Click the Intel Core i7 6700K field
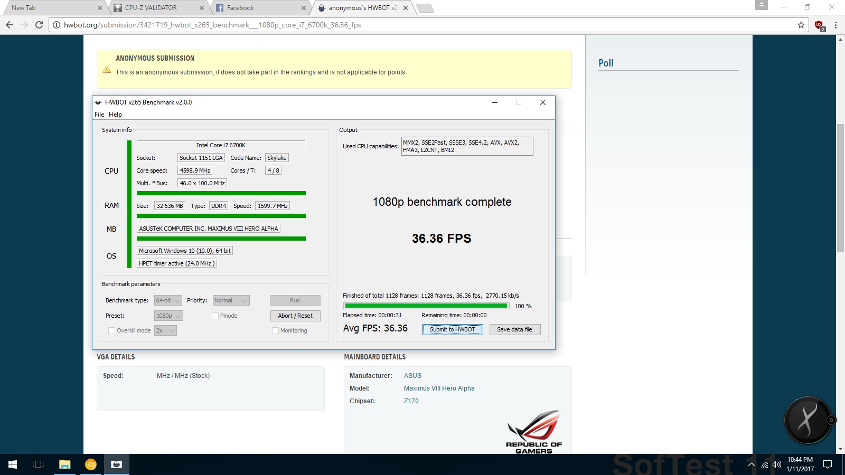845x475 pixels. (221, 145)
